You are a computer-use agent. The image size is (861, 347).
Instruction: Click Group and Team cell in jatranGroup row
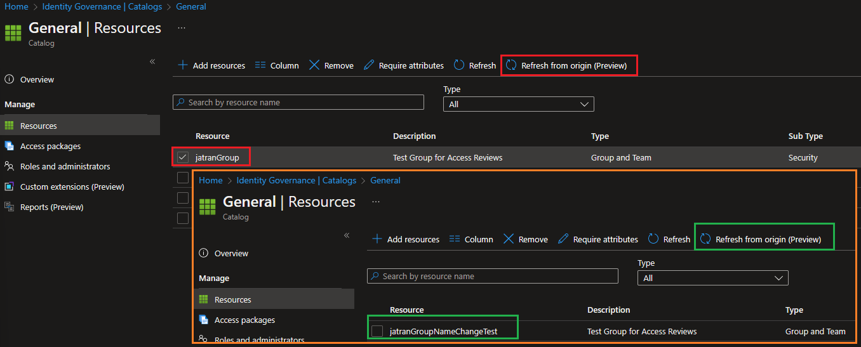point(621,157)
